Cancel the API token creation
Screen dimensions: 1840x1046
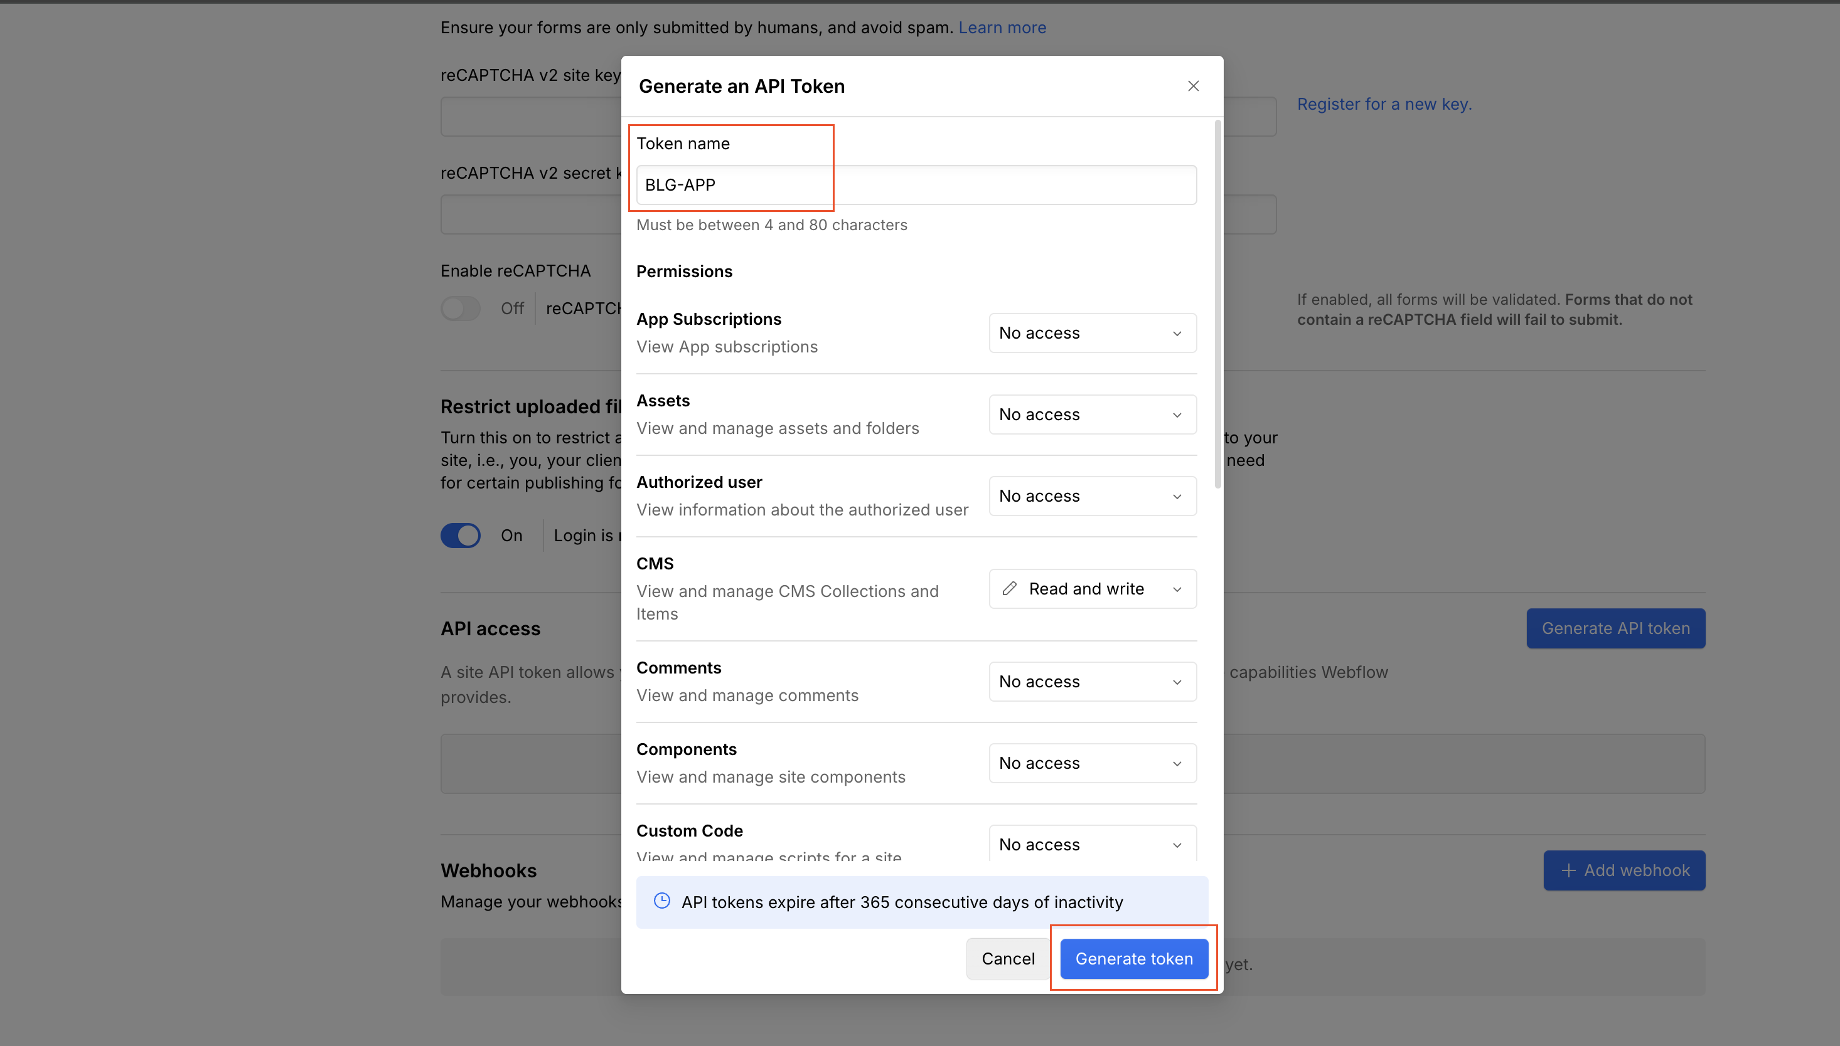(x=1008, y=958)
